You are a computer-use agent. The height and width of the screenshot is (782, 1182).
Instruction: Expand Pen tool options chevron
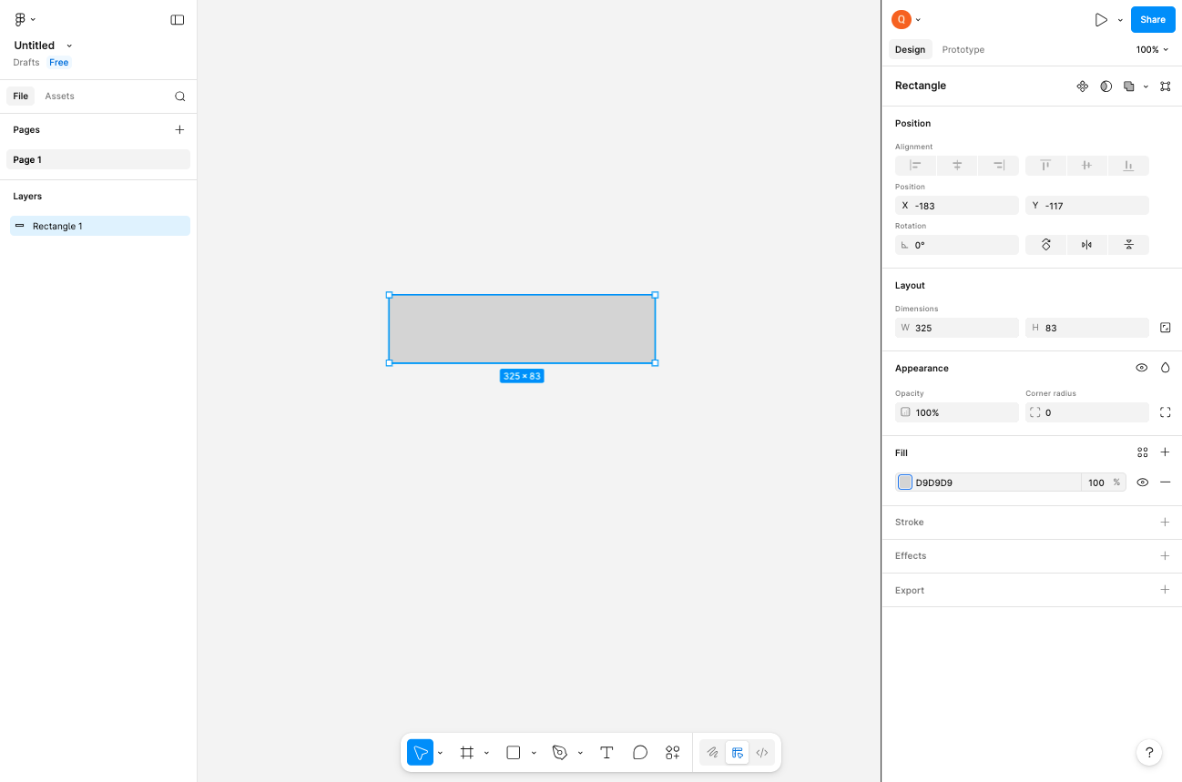[x=580, y=753]
